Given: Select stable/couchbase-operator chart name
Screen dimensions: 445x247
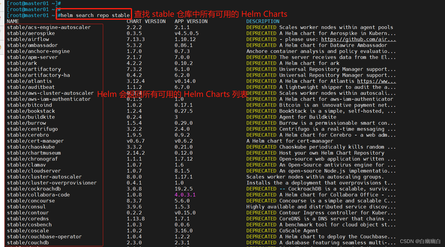Looking at the screenshot, I should pyautogui.click(x=44, y=237).
